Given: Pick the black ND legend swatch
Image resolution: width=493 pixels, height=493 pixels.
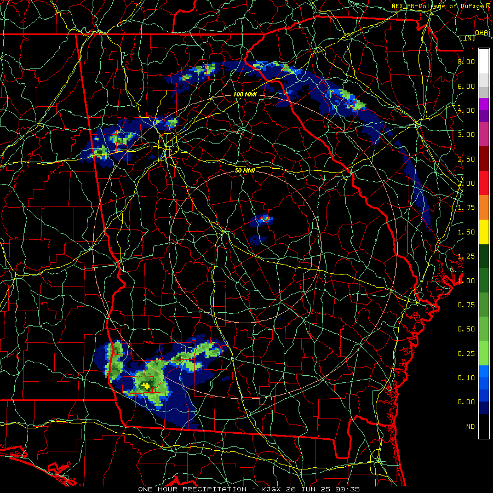Looking at the screenshot, I should tap(484, 426).
